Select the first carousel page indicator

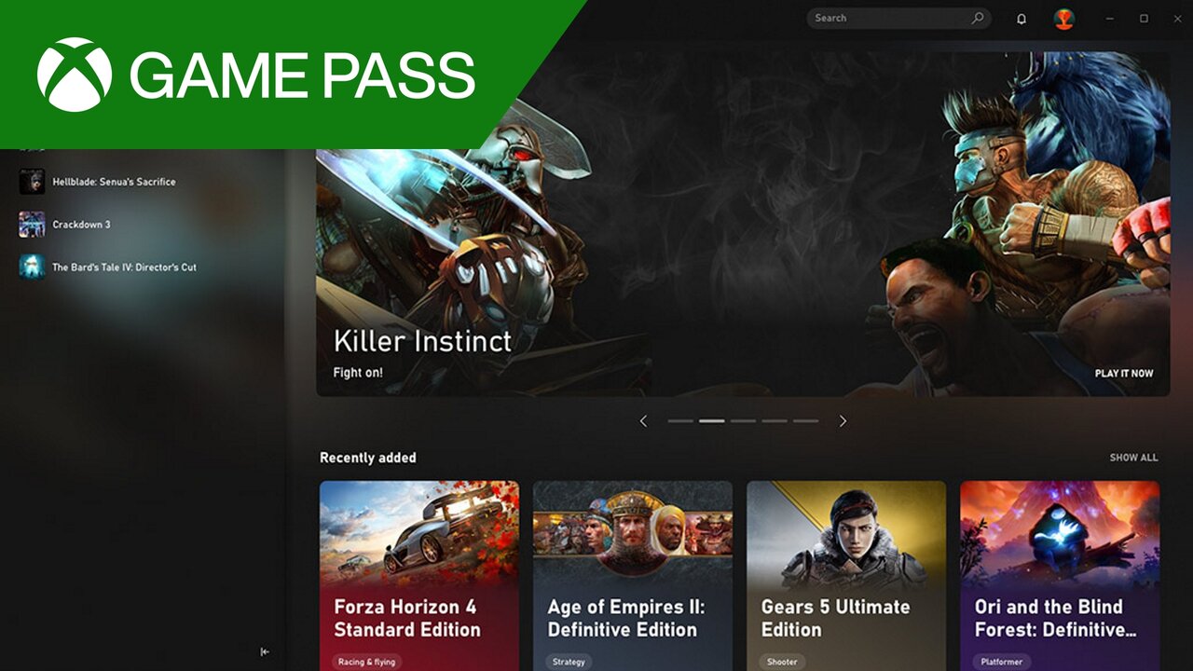click(680, 421)
